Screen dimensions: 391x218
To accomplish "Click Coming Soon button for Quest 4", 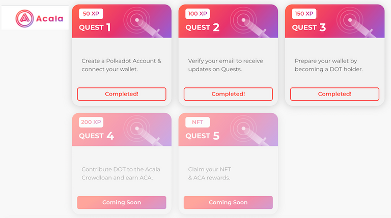I will [x=122, y=202].
